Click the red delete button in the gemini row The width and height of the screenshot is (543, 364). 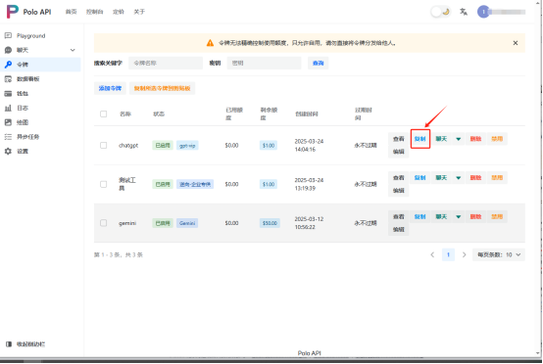point(475,217)
